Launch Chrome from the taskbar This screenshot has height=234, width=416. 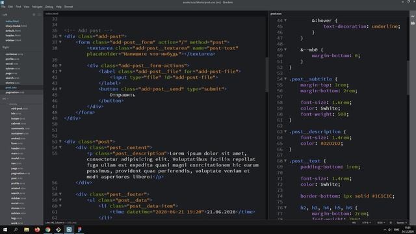point(47,229)
